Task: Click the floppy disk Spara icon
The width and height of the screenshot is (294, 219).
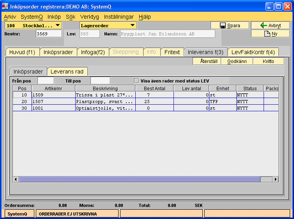Action: click(x=222, y=25)
